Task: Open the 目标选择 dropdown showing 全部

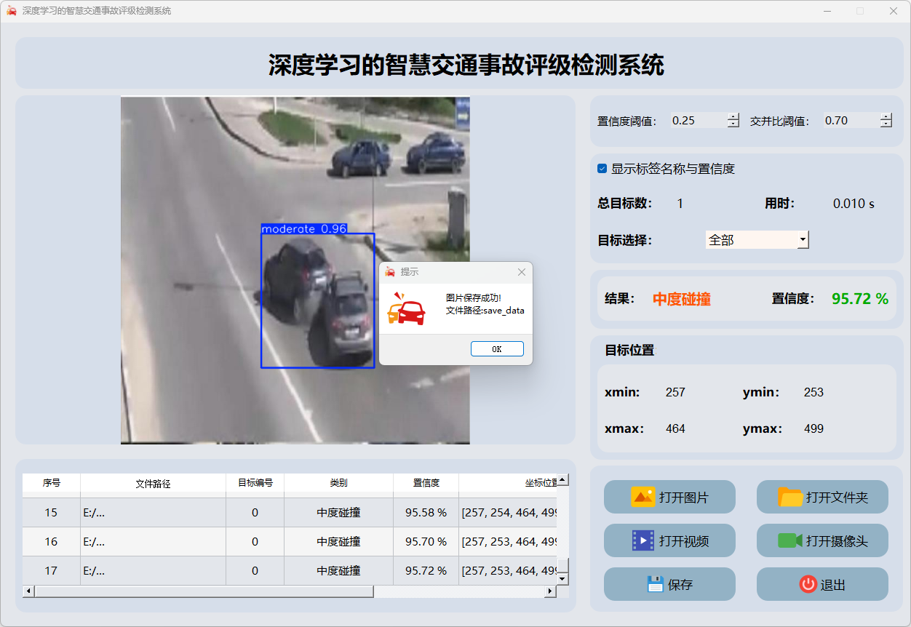Action: [x=802, y=239]
